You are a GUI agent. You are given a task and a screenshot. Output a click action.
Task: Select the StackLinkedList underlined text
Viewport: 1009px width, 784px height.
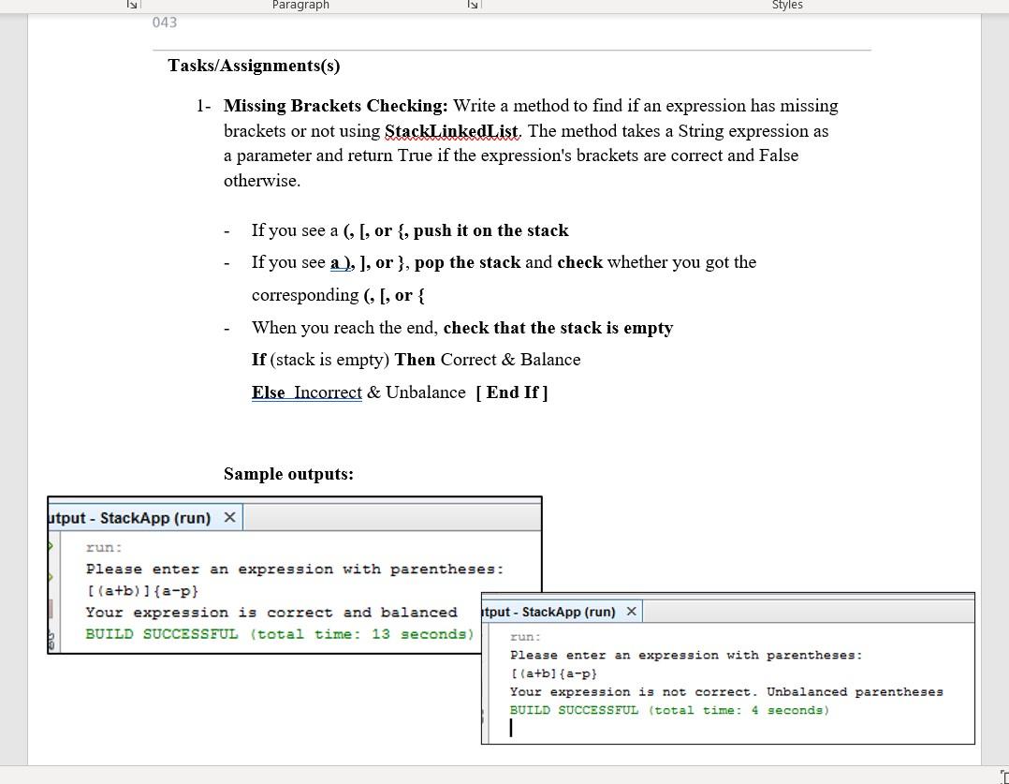(x=451, y=131)
